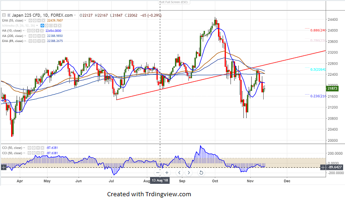Image resolution: width=345 pixels, height=199 pixels.
Task: Hide the upper CCI (50, close) with eye icon
Action: point(29,148)
